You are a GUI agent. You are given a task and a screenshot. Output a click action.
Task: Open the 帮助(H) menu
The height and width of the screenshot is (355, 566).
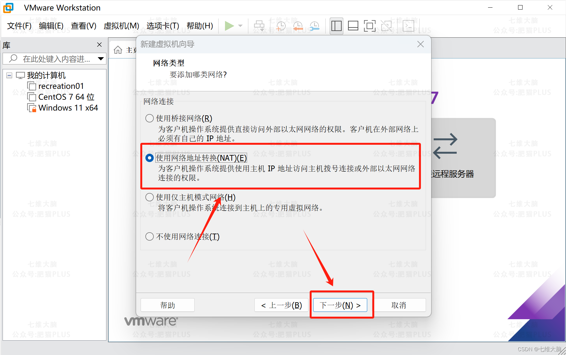200,26
